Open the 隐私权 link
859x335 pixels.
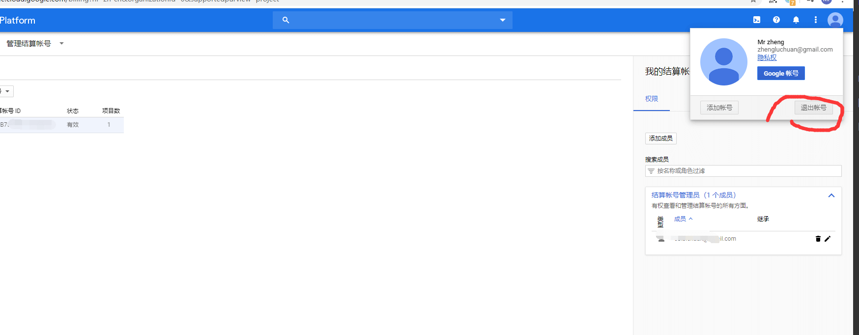[x=767, y=57]
